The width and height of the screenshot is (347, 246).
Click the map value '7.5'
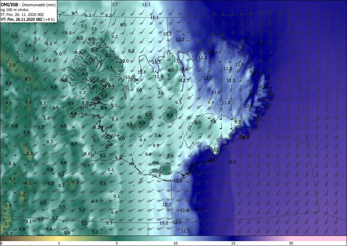point(216,151)
